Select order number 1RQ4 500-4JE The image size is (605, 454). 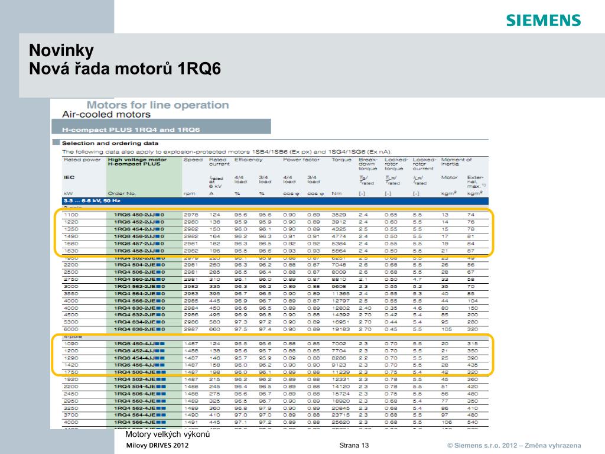point(139,372)
